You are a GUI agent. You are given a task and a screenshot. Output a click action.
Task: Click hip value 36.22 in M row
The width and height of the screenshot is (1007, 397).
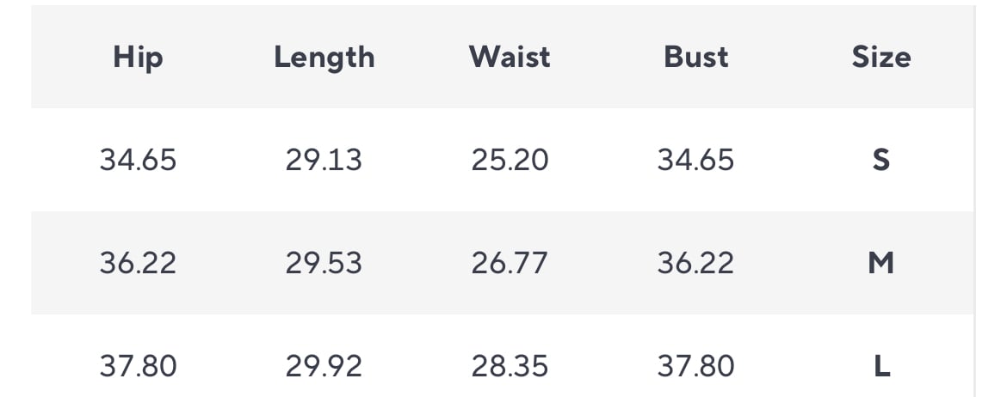point(138,263)
